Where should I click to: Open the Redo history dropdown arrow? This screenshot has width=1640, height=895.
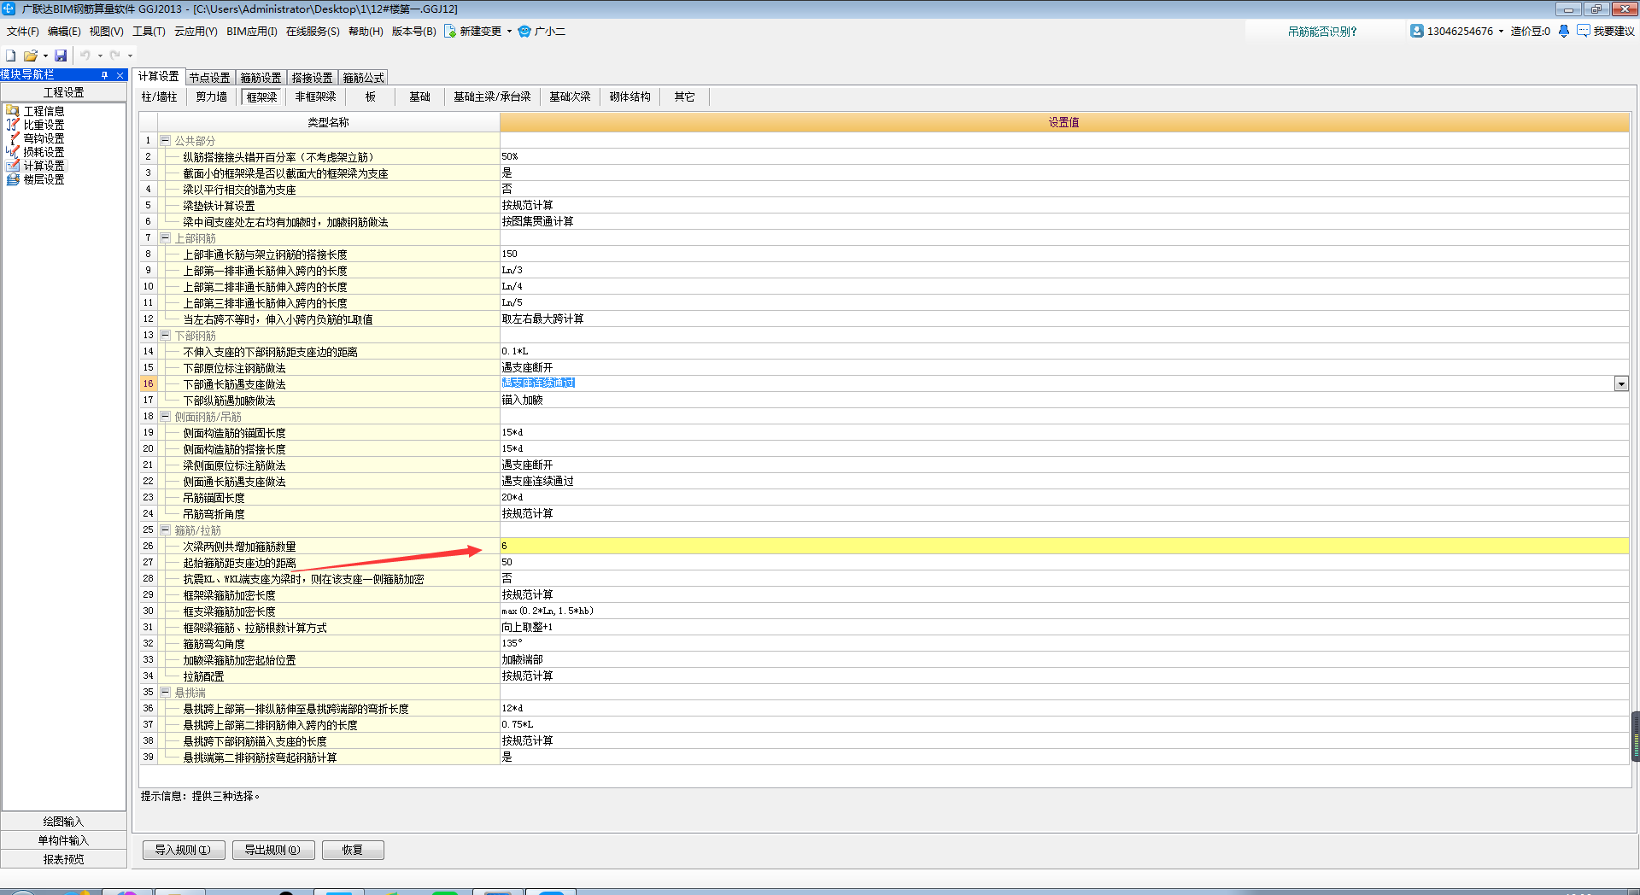pos(130,56)
